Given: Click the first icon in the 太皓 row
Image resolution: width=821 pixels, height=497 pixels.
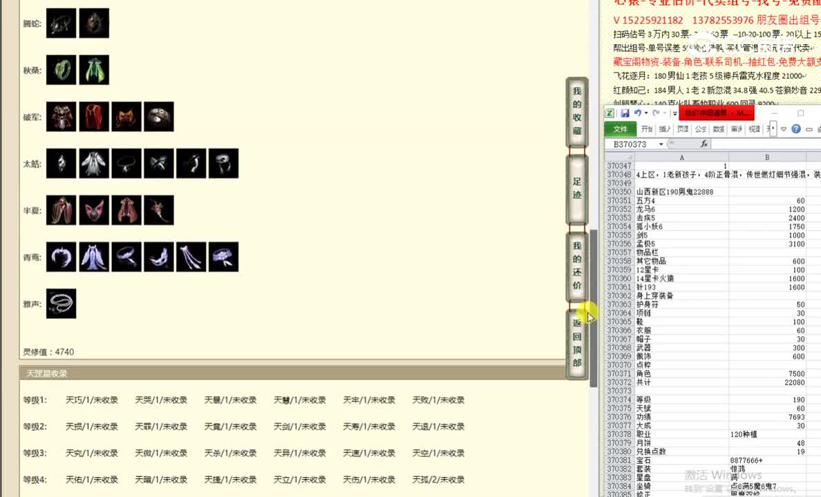Looking at the screenshot, I should (x=62, y=163).
